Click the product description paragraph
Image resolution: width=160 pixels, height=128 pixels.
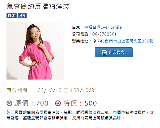coord(80,115)
